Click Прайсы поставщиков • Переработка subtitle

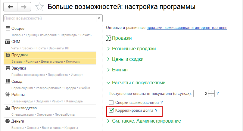(x=47, y=75)
